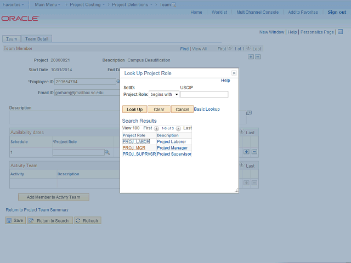
Task: Click the page layout icon beside Personalize Page
Action: [340, 32]
